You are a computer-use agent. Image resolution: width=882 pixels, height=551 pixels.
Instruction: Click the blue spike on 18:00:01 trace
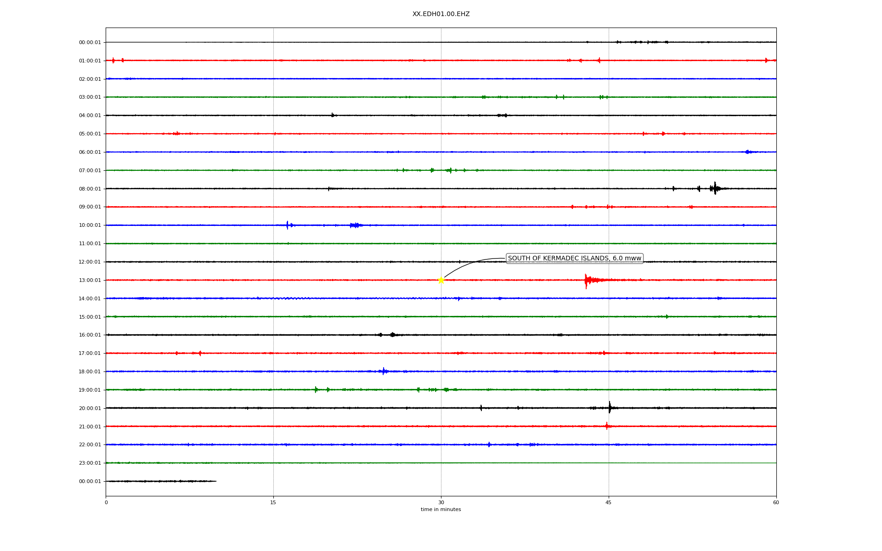384,371
